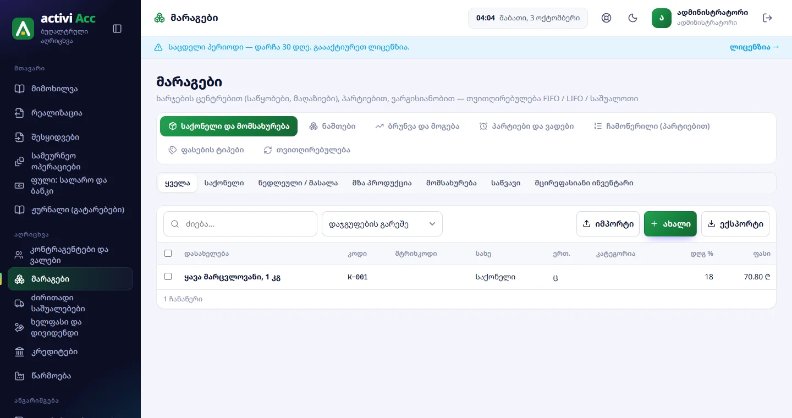Open ფული: სალარო და ბანკი
Screen dimensions: 792x418
(x=70, y=186)
